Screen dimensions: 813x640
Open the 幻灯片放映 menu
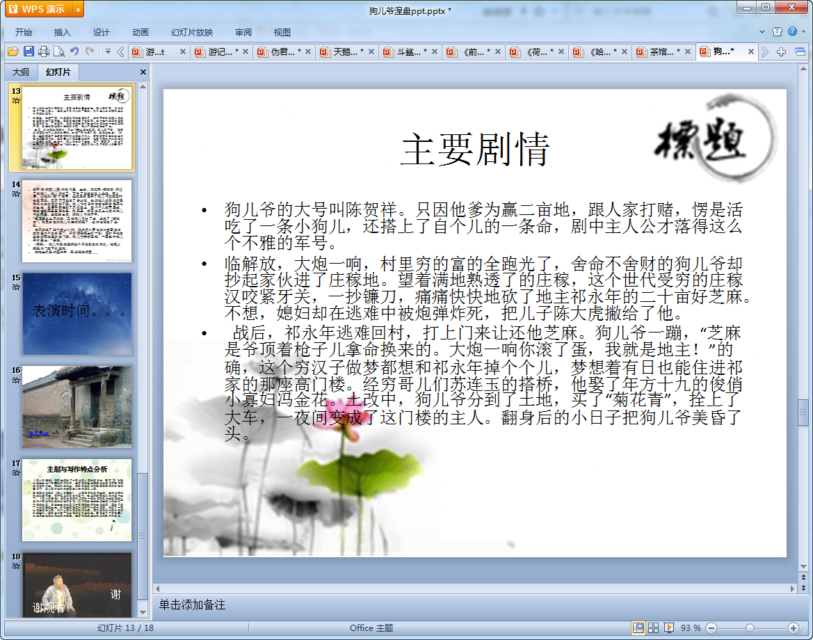coord(192,32)
